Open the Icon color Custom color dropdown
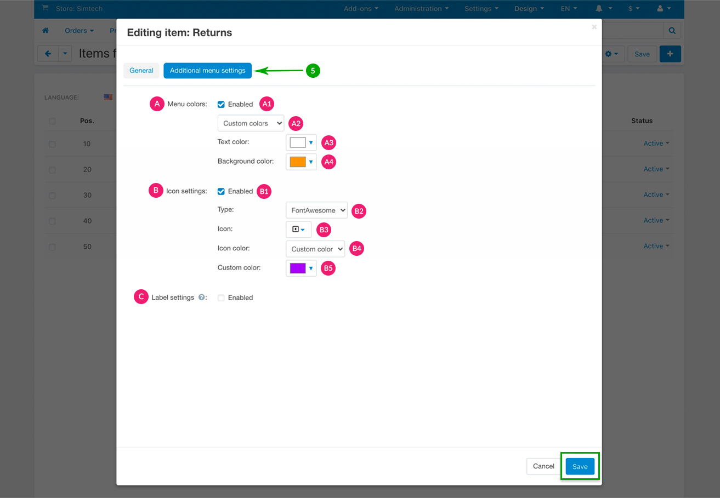The image size is (720, 498). pos(315,249)
